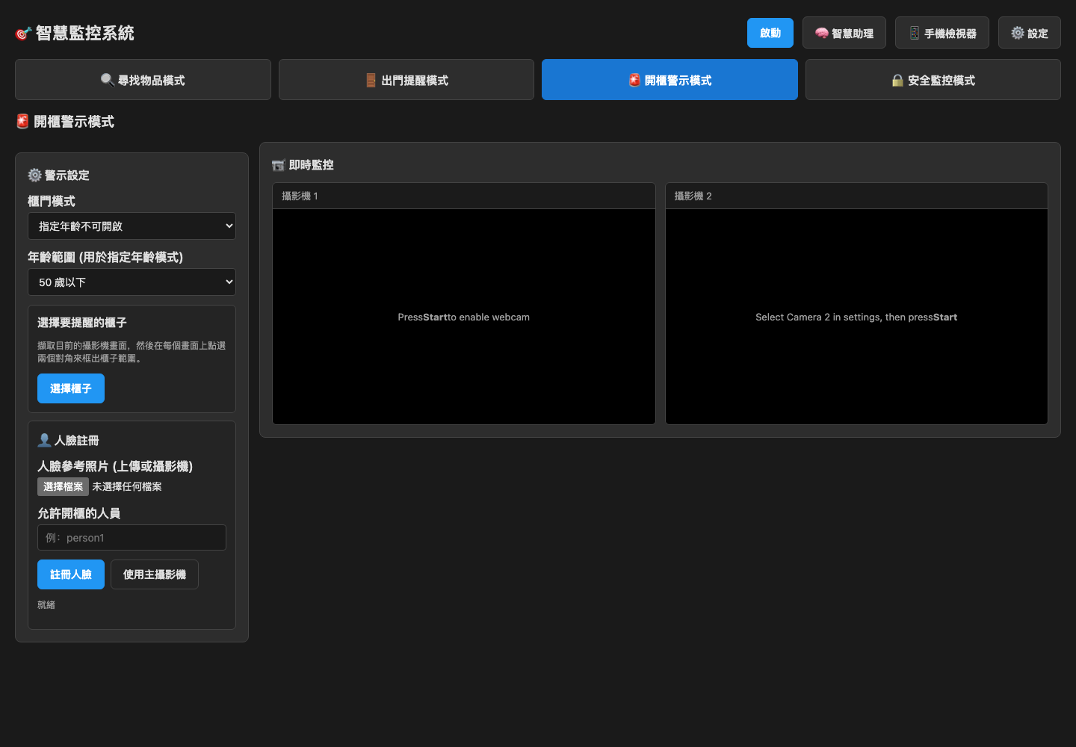Click the gear icon on 設定 button
Image resolution: width=1076 pixels, height=747 pixels.
[1018, 33]
